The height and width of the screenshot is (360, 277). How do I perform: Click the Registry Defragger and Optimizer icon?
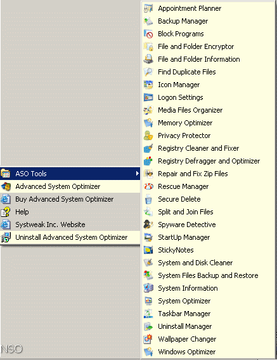coord(148,161)
